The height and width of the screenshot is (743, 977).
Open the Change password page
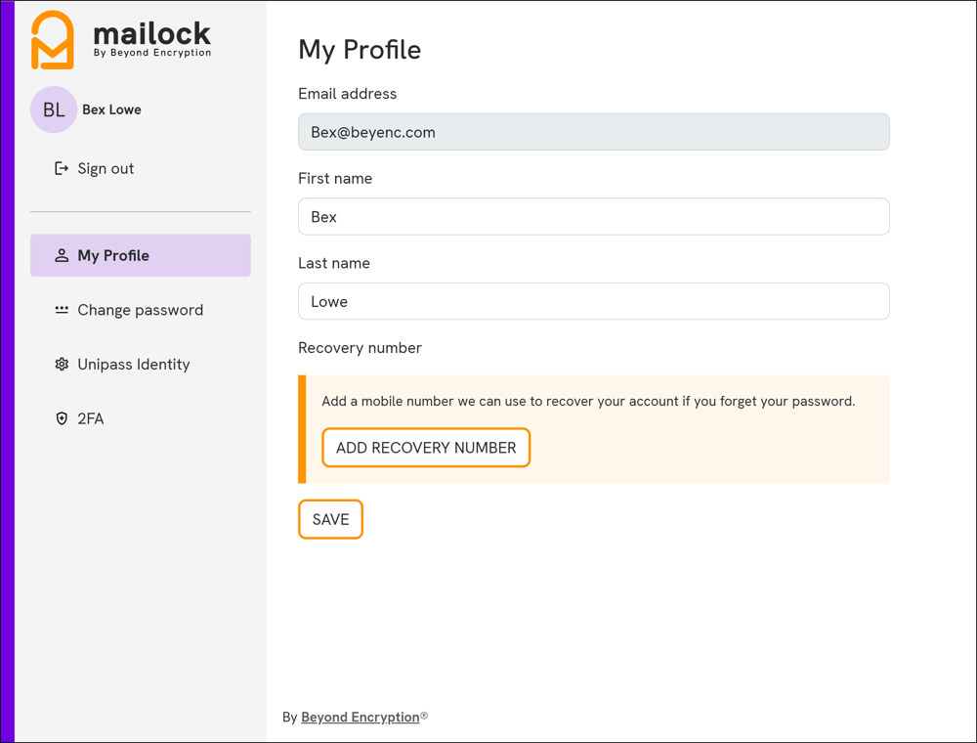pos(140,309)
